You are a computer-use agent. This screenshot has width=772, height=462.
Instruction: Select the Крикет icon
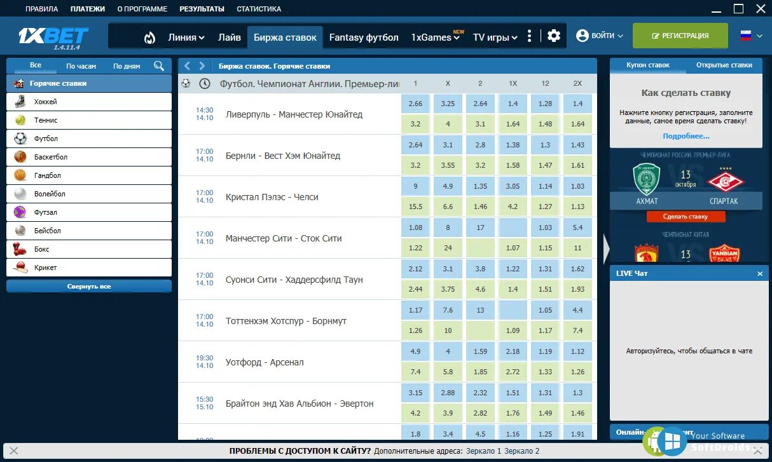click(x=21, y=268)
